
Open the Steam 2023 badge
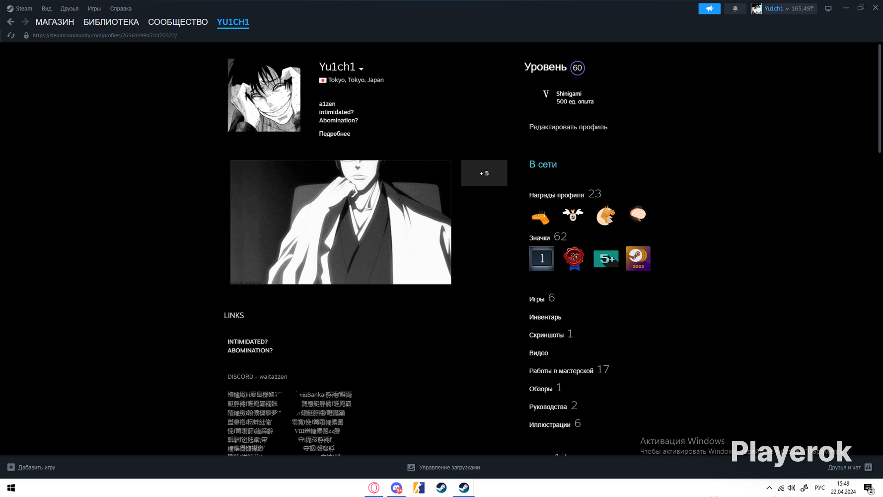(x=638, y=258)
